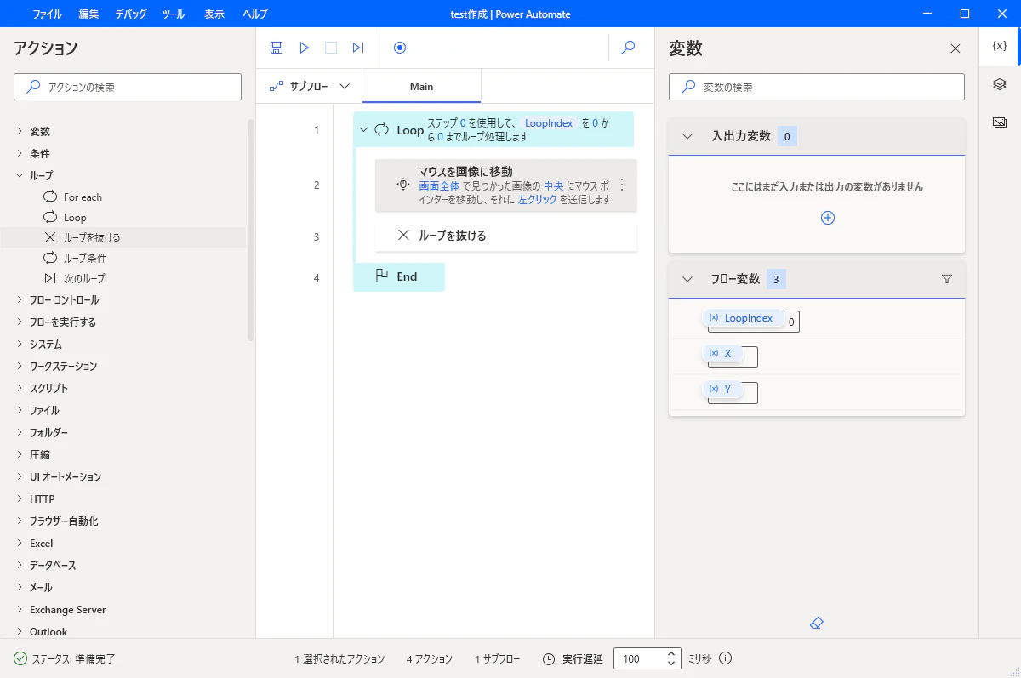Collapse the フロー変数 section

pos(687,279)
